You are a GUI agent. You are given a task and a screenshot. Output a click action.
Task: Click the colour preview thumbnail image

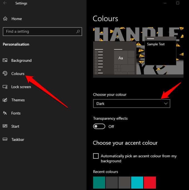click(x=138, y=52)
